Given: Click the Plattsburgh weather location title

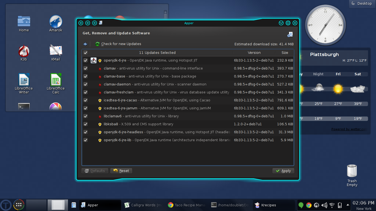Looking at the screenshot, I should pos(324,54).
